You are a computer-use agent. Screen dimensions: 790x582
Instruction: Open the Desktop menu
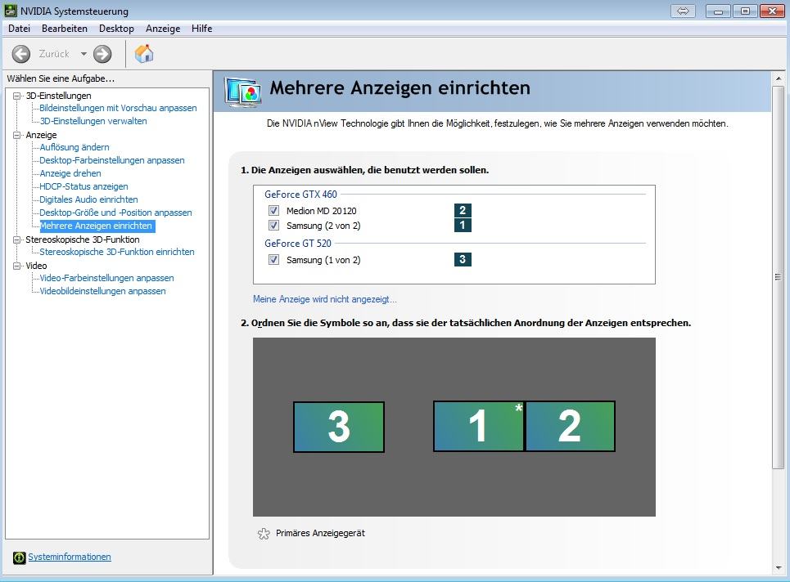pos(116,29)
